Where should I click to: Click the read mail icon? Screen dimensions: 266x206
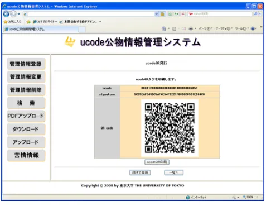coord(183,29)
